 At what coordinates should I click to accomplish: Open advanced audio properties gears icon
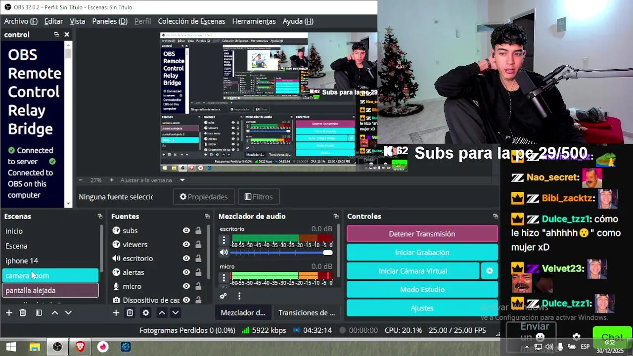tap(223, 296)
